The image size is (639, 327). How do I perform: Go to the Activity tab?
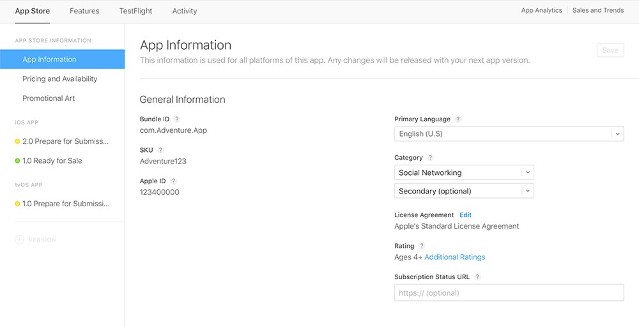185,11
